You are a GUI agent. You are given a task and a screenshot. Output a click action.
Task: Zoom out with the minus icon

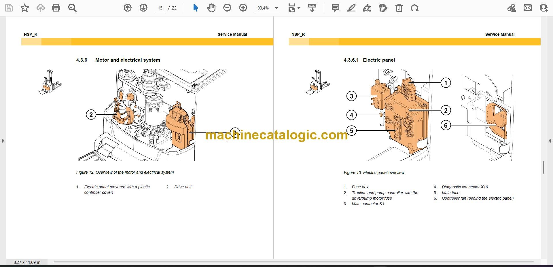pyautogui.click(x=227, y=8)
